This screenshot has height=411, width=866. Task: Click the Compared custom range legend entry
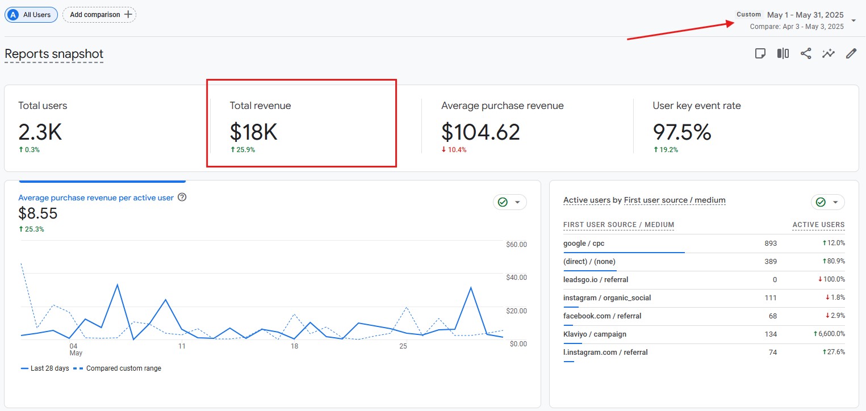coord(118,368)
